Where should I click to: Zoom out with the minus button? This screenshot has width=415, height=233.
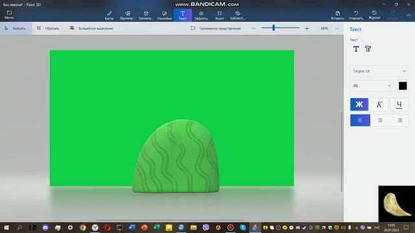[x=254, y=28]
